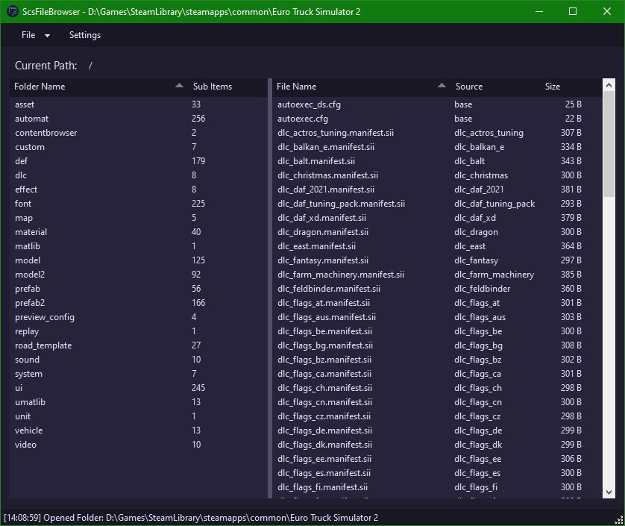This screenshot has width=625, height=526.
Task: Select the unit folder
Action: 139,416
